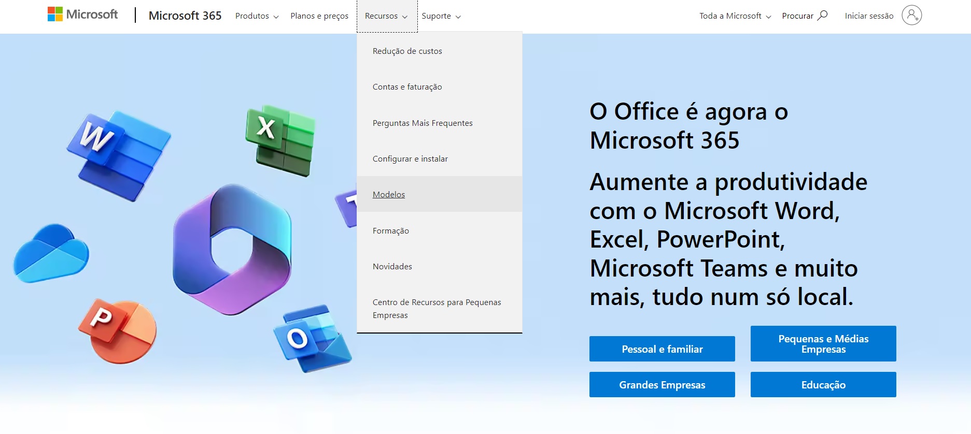This screenshot has width=971, height=434.
Task: Open Perguntas Mais Frequentes menu item
Action: [x=440, y=123]
